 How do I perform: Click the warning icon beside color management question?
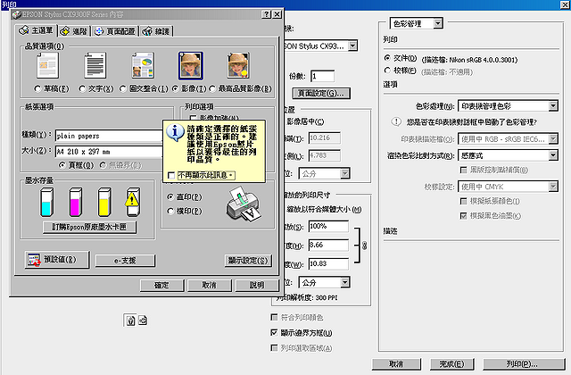396,121
